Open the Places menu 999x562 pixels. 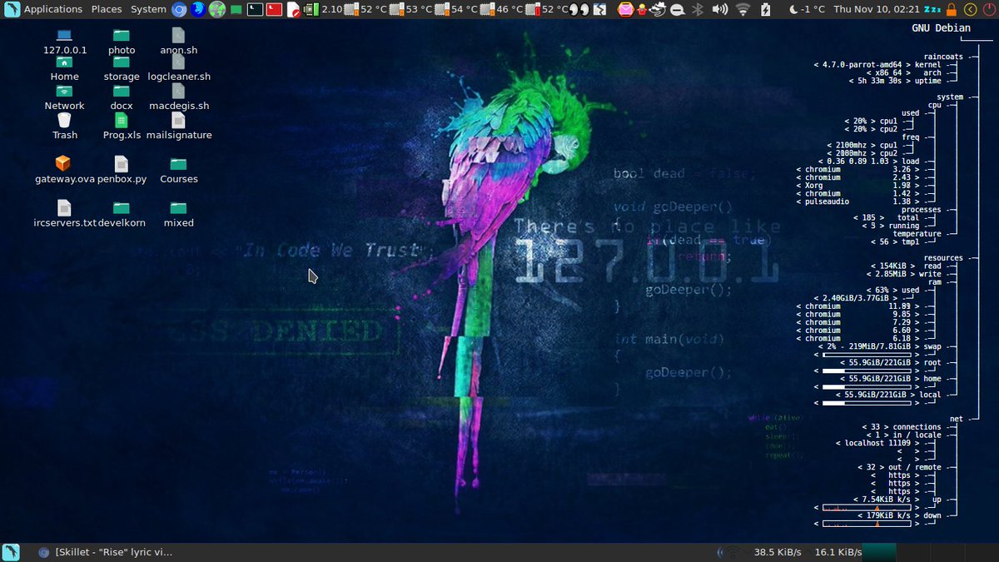pyautogui.click(x=107, y=9)
